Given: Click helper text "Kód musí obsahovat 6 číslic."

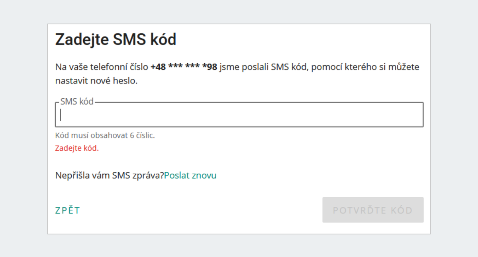Looking at the screenshot, I should coord(105,135).
